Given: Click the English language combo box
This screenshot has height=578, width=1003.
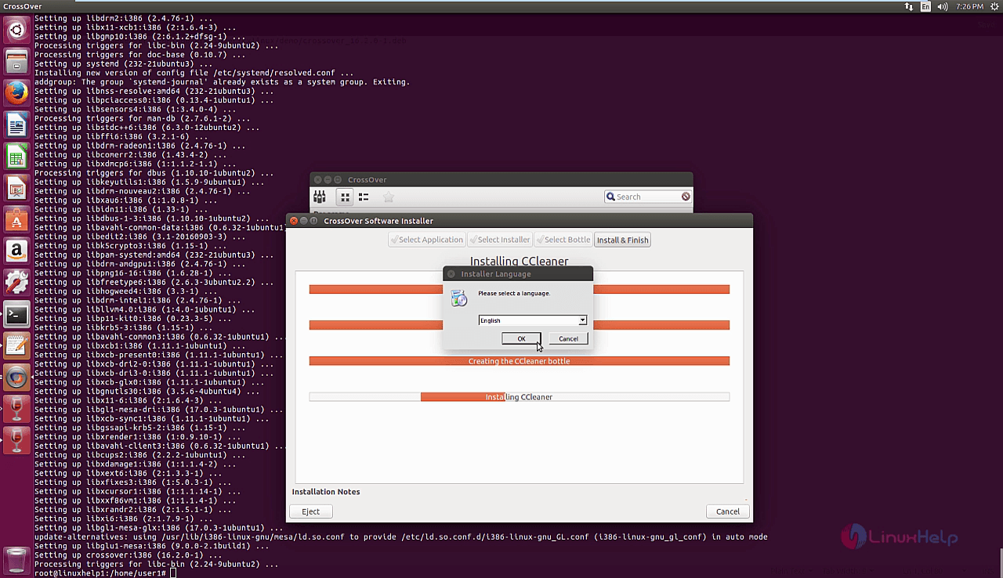Looking at the screenshot, I should (528, 320).
